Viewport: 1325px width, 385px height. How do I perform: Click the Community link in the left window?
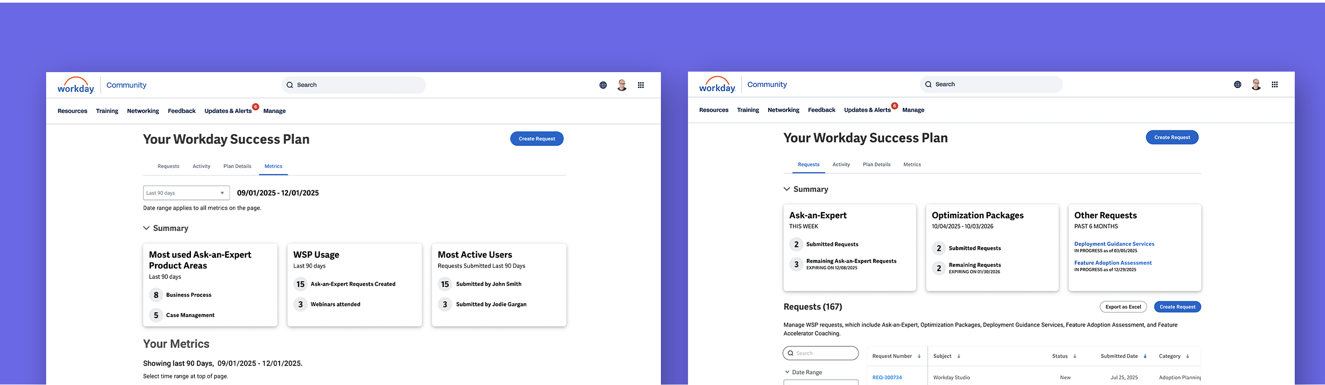[x=126, y=85]
